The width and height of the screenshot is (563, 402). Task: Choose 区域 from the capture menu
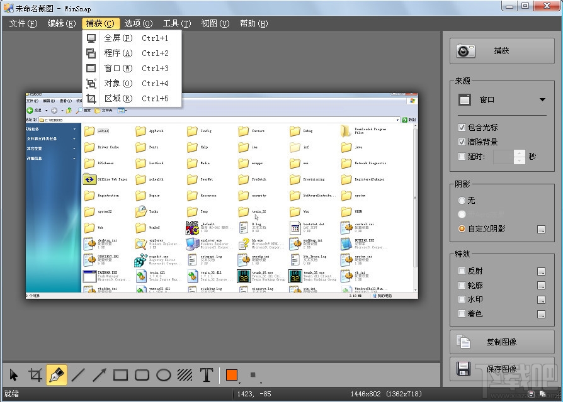[x=117, y=98]
